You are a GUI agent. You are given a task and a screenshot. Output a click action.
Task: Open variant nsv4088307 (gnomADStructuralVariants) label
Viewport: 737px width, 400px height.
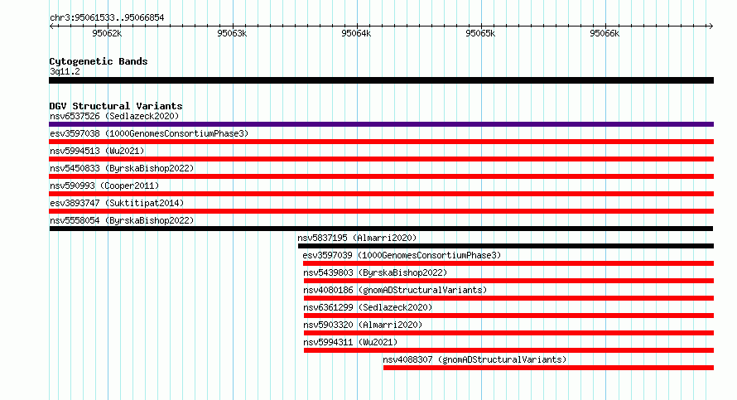(474, 359)
